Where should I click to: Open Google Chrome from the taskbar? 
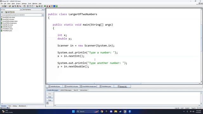click(x=102, y=111)
